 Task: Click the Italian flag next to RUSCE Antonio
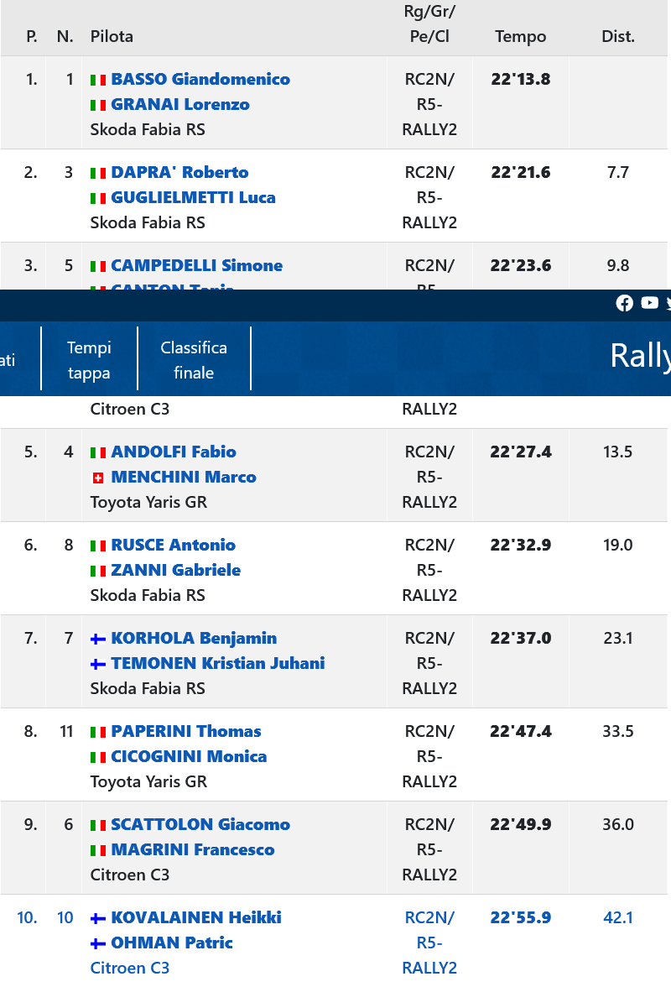point(98,546)
